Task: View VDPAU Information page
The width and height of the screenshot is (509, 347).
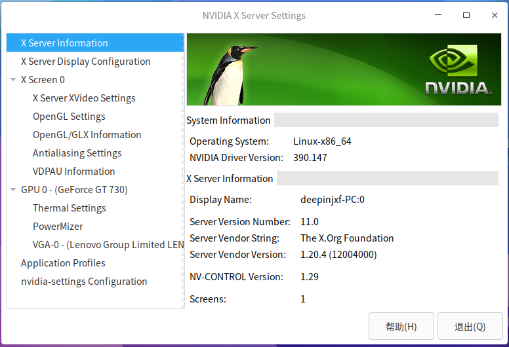Action: pyautogui.click(x=73, y=172)
